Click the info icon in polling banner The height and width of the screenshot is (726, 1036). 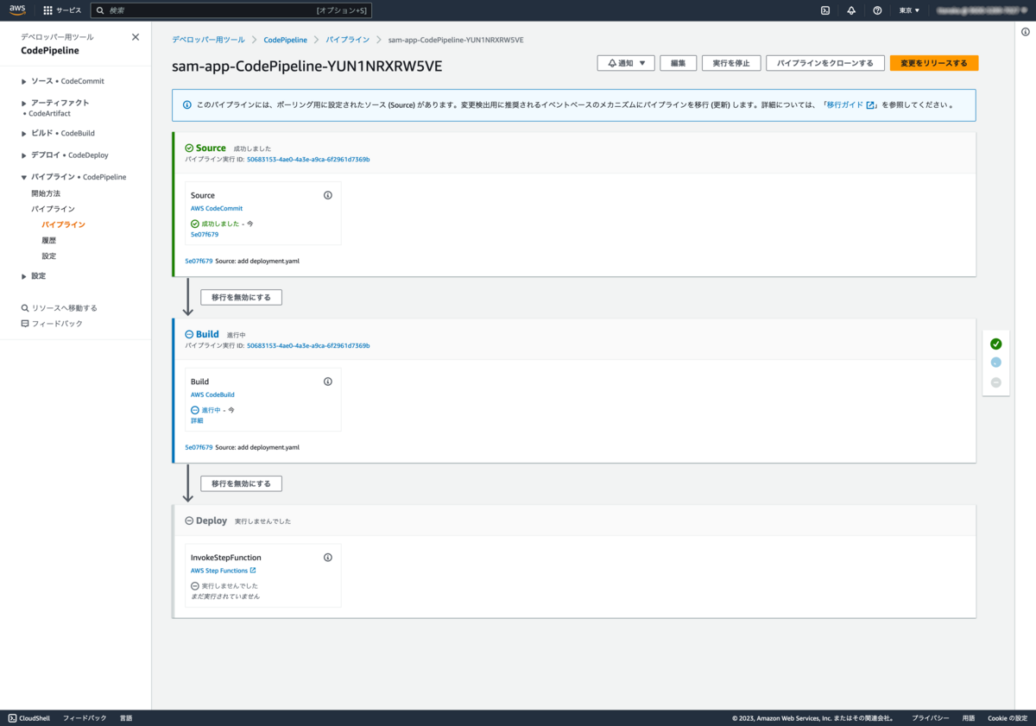(187, 105)
